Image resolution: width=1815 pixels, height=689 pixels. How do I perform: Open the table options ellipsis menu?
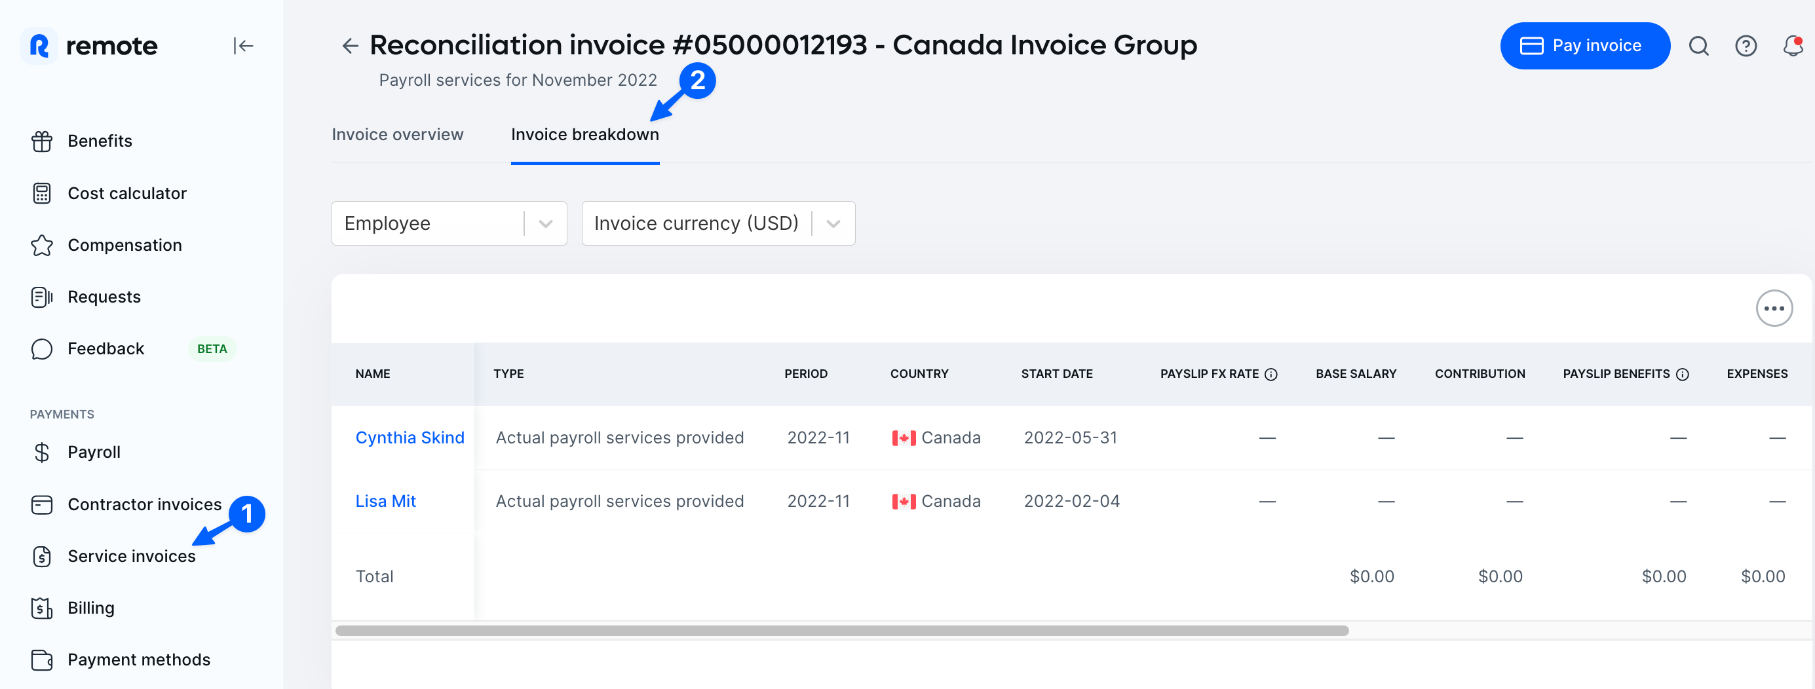pyautogui.click(x=1774, y=308)
